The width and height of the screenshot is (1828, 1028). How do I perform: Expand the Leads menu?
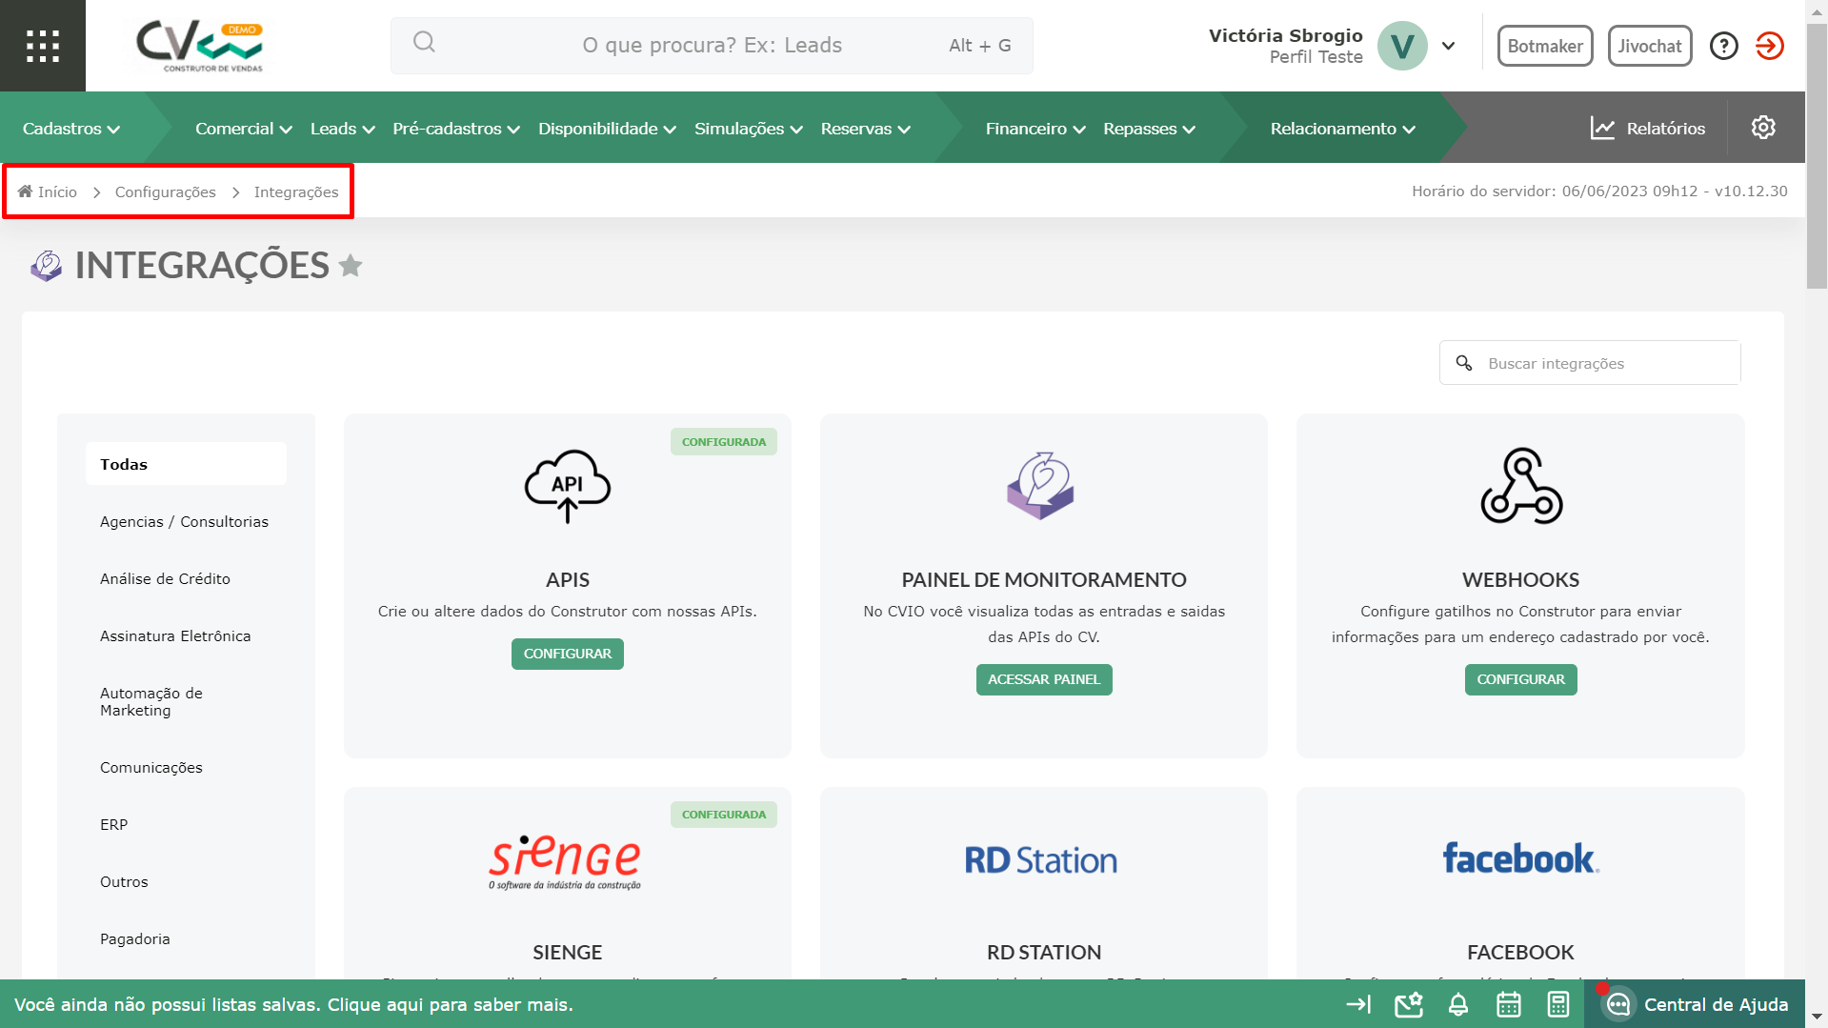(343, 129)
